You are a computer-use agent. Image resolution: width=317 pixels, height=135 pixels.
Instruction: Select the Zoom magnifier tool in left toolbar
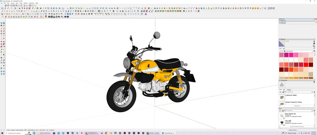click(x=1, y=60)
